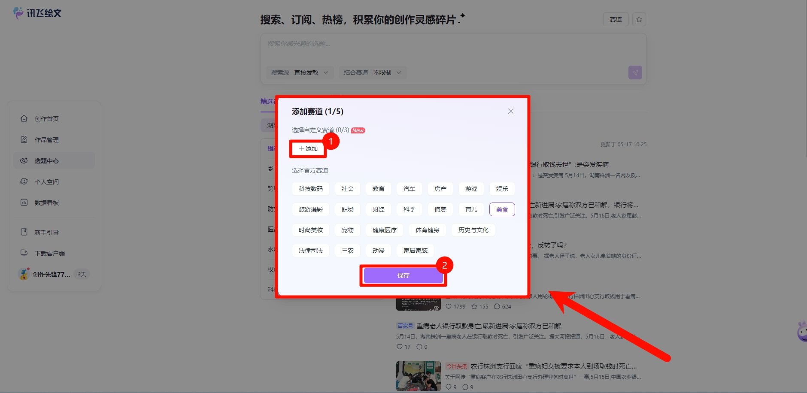Click the like icon showing 17
This screenshot has width=807, height=393.
(x=400, y=347)
